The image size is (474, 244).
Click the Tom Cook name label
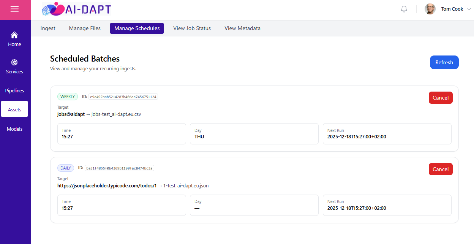click(452, 9)
